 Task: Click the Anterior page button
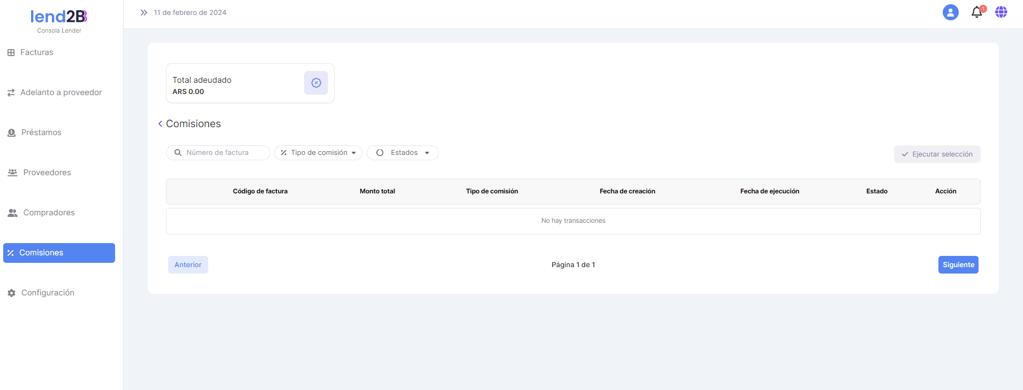point(188,265)
